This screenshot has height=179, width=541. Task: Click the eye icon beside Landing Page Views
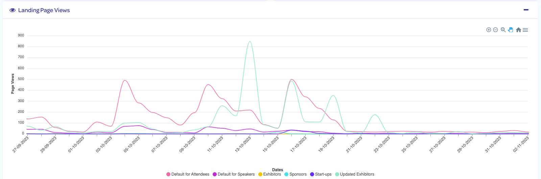(x=13, y=10)
